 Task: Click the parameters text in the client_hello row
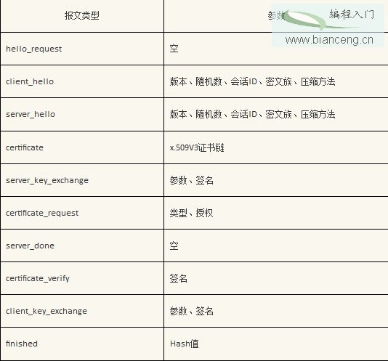(252, 81)
